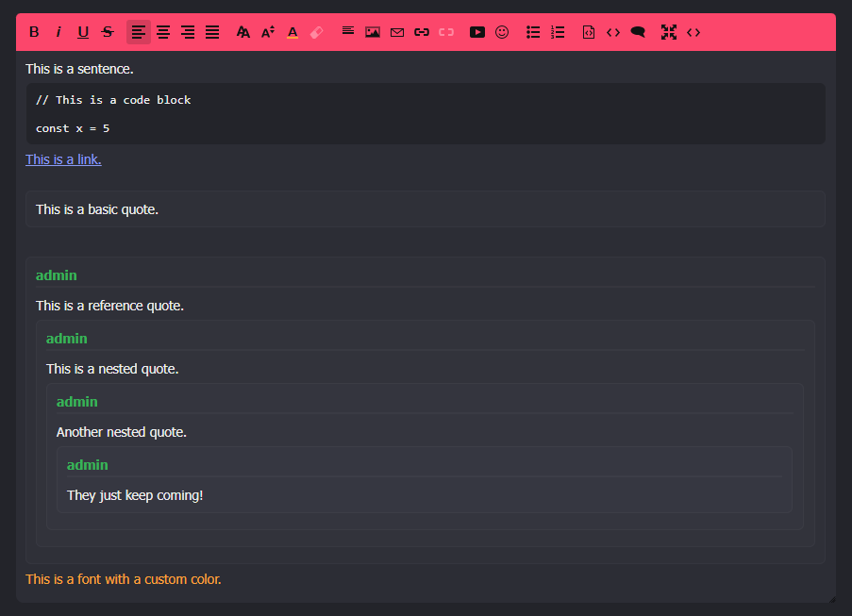Image resolution: width=852 pixels, height=616 pixels.
Task: Insert a bulleted list
Action: click(x=533, y=32)
